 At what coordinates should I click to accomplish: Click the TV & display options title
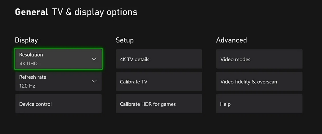[95, 12]
